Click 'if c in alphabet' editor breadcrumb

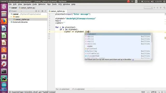[x=78, y=89]
